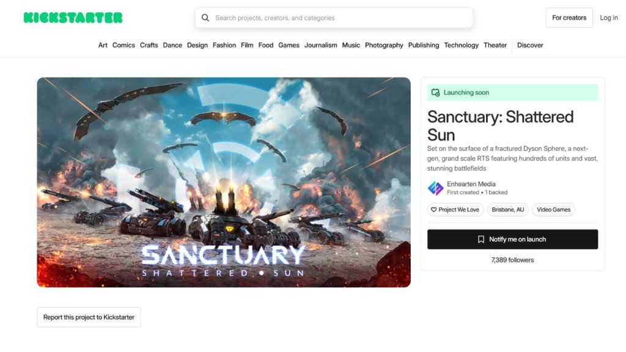Open the For creators button
The height and width of the screenshot is (352, 626).
tap(569, 18)
